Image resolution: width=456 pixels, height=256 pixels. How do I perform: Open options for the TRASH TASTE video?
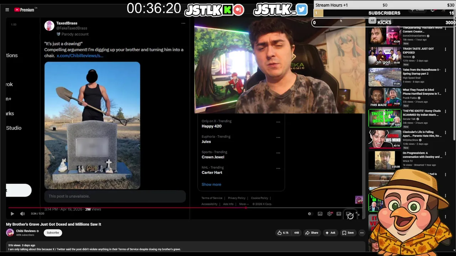click(x=445, y=49)
